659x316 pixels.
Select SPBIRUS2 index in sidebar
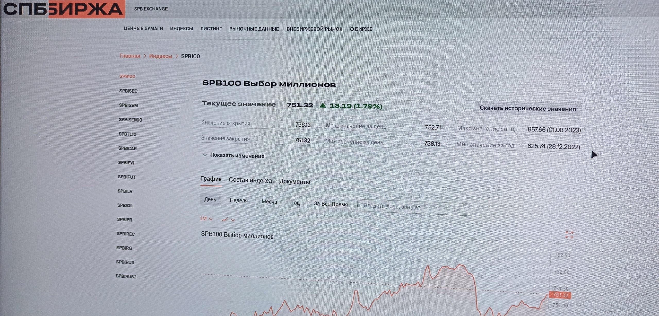126,276
